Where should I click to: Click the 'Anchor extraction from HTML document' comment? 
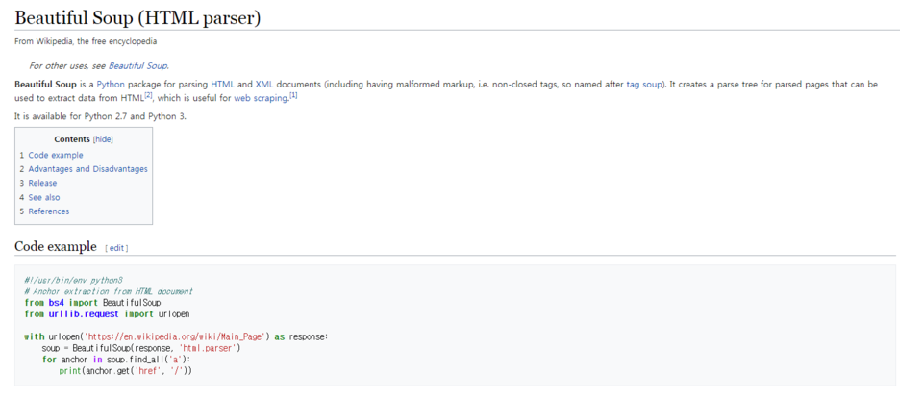click(x=109, y=291)
